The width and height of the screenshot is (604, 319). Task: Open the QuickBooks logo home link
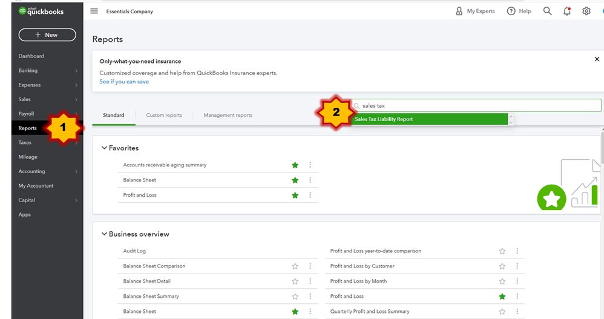(41, 11)
